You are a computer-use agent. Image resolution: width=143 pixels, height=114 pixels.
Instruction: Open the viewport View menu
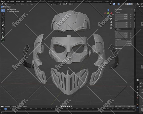(18, 4)
